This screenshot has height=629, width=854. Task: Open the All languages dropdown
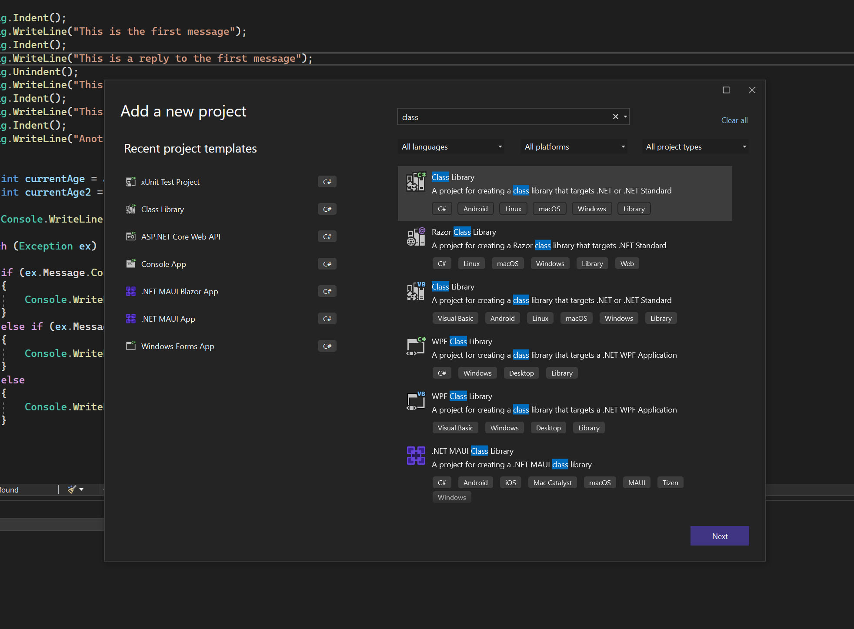(x=451, y=147)
